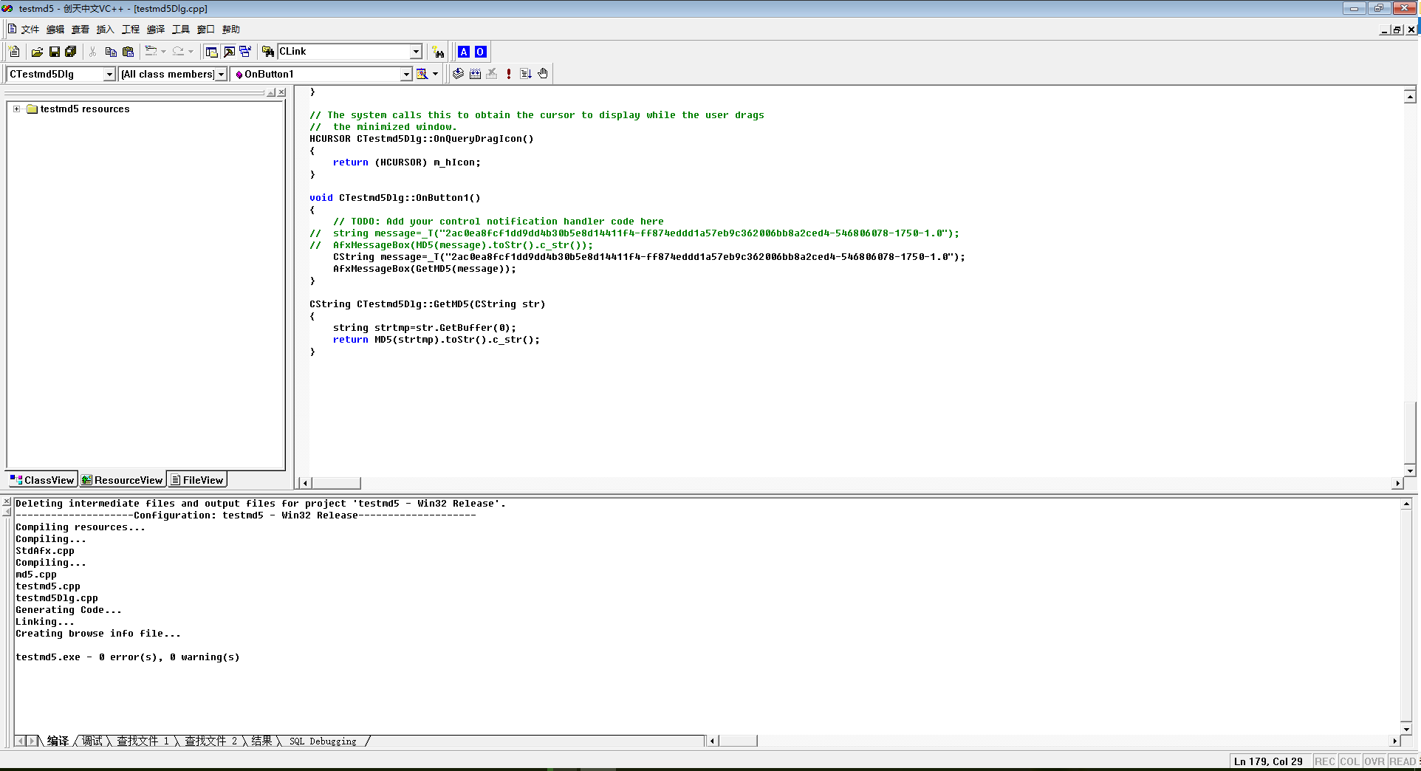Open the 工程 menu

pyautogui.click(x=131, y=30)
